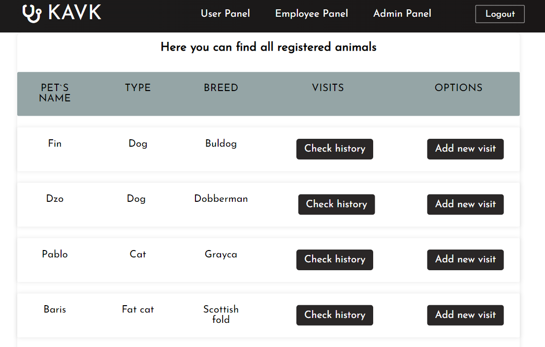Screen dimensions: 545x347
Task: Add new visit for Pablo
Action: [465, 259]
